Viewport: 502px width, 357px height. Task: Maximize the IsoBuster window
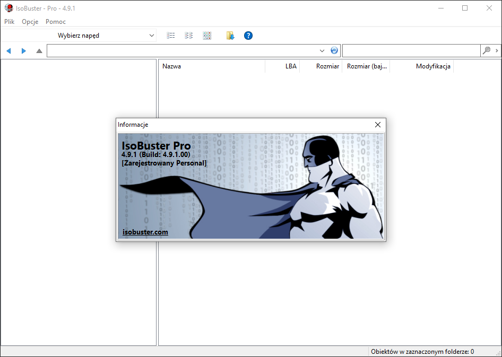coord(465,8)
